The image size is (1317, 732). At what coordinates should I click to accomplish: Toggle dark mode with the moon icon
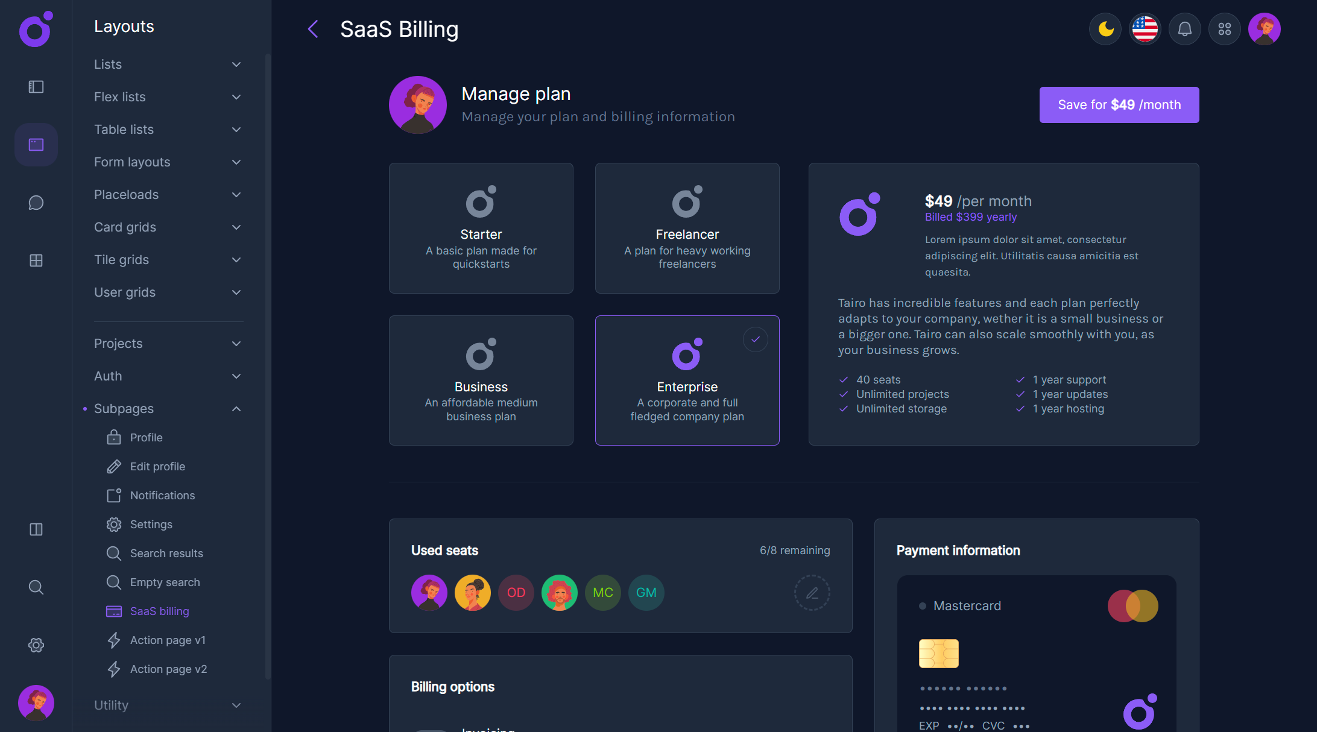1105,28
